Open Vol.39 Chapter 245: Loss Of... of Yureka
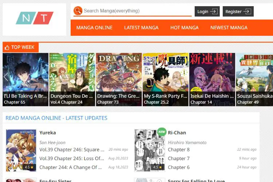Image resolution: width=273 pixels, height=182 pixels. (72, 158)
